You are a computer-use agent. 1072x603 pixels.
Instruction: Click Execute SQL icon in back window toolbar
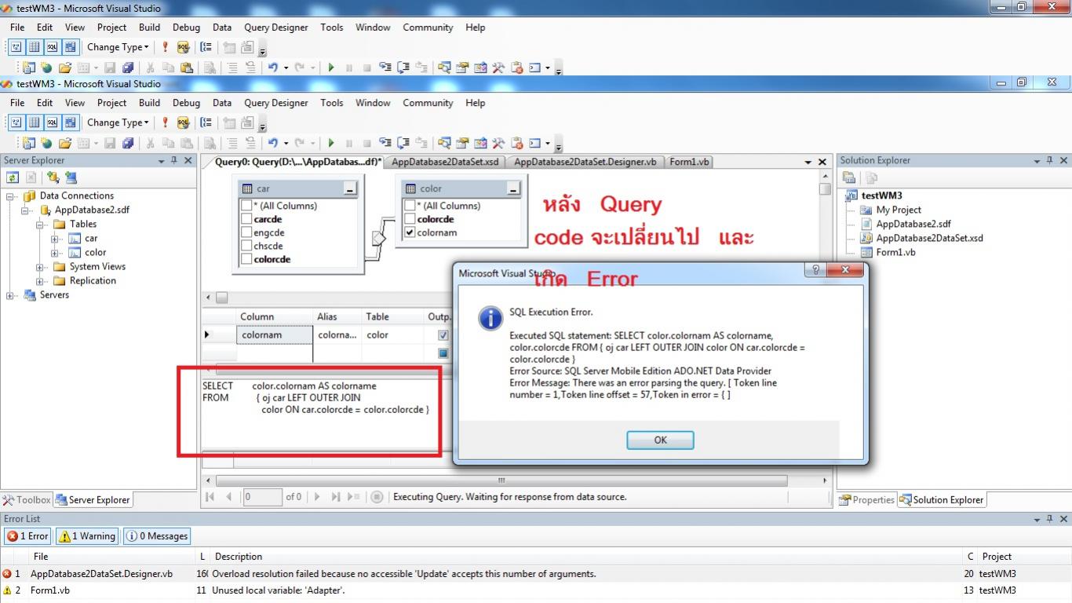tap(165, 47)
